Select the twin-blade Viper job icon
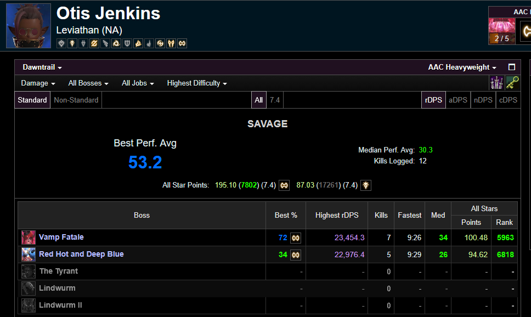The width and height of the screenshot is (531, 317). [x=171, y=43]
